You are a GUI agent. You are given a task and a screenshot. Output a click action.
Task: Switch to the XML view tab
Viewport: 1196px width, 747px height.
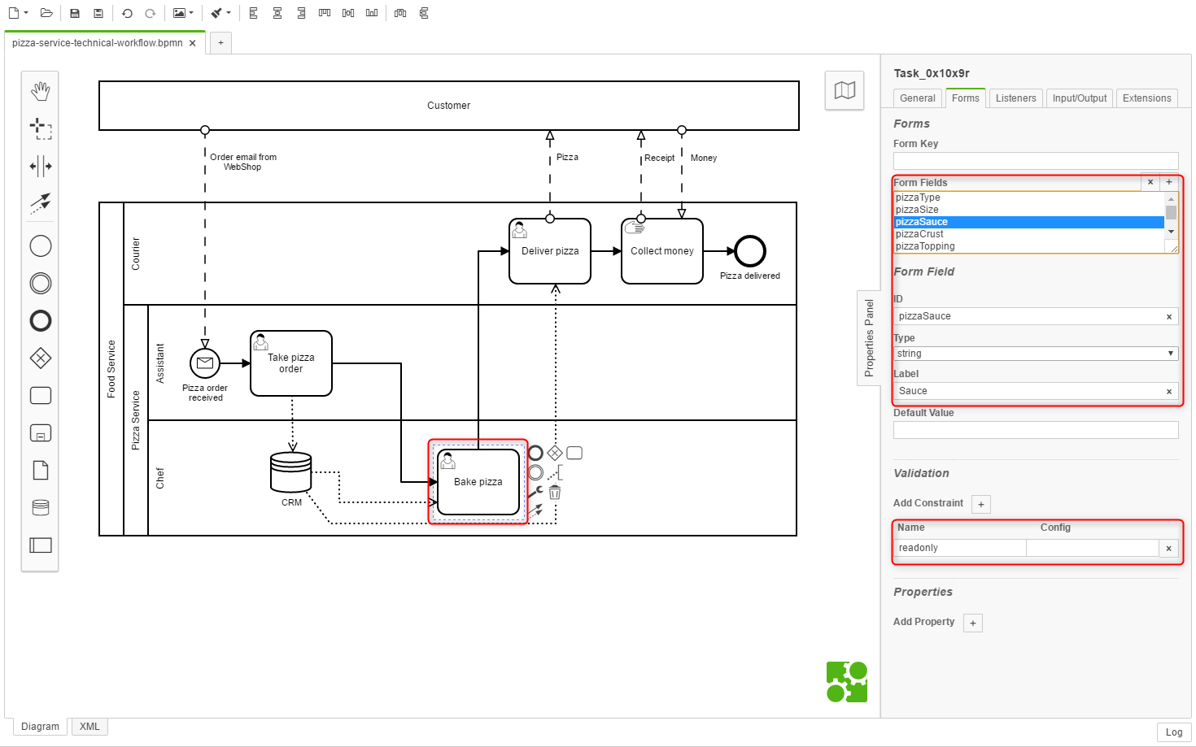[89, 727]
